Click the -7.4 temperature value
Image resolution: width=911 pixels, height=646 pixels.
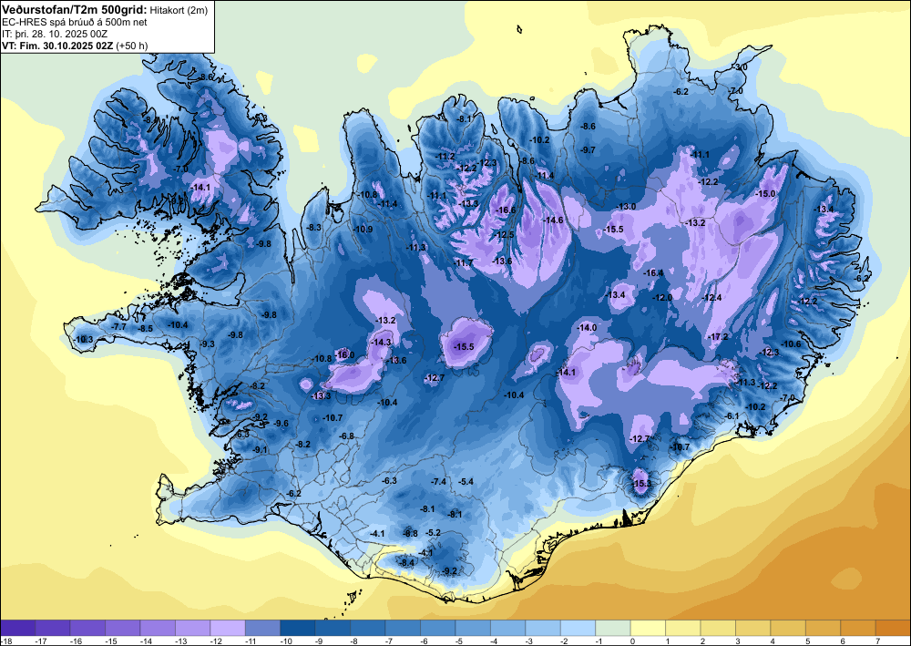[439, 482]
